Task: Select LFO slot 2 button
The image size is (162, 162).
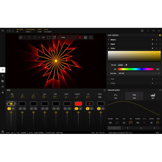Action: point(127,128)
